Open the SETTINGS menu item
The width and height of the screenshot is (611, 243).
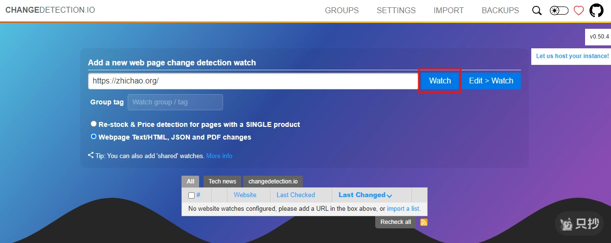[396, 10]
